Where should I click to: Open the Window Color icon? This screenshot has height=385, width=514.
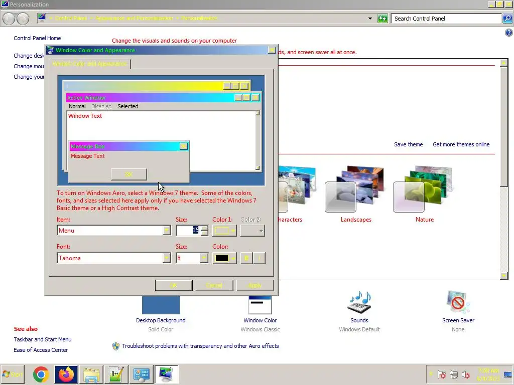[x=260, y=305]
